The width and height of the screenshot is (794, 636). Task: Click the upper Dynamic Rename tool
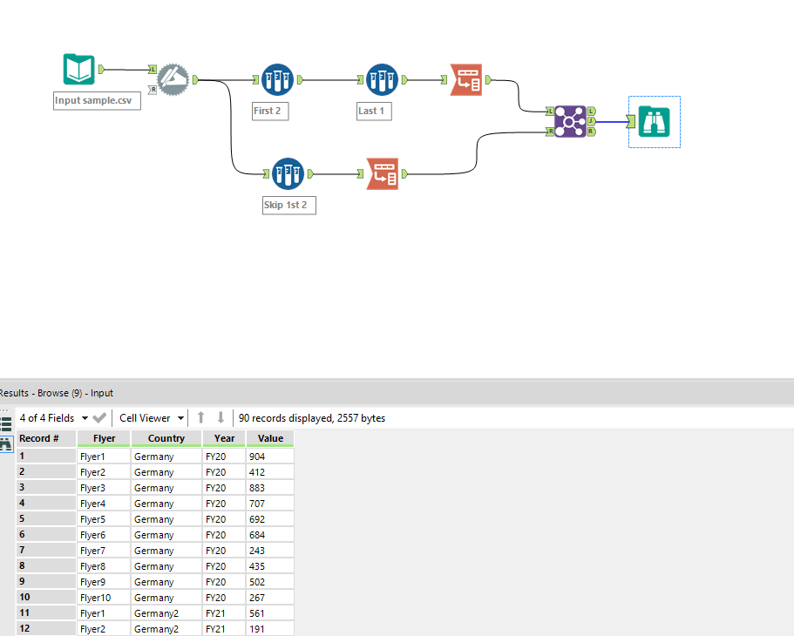click(466, 79)
